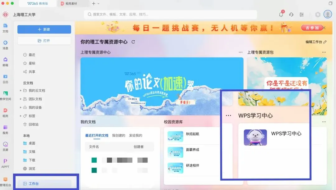
Task: Click the 编辑工作台 link
Action: pyautogui.click(x=314, y=42)
